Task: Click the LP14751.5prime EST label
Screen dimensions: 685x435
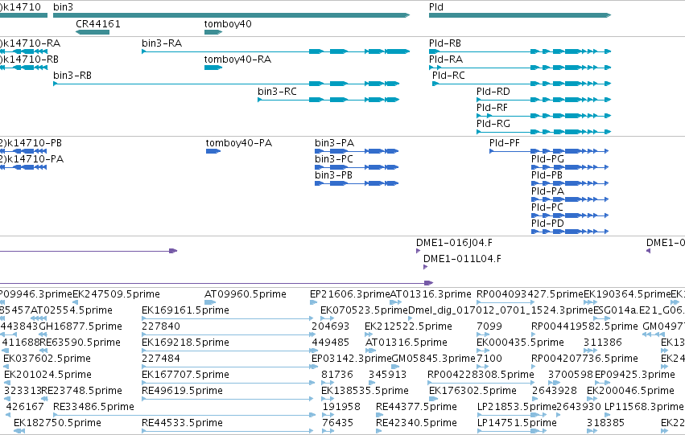Action: click(x=517, y=424)
